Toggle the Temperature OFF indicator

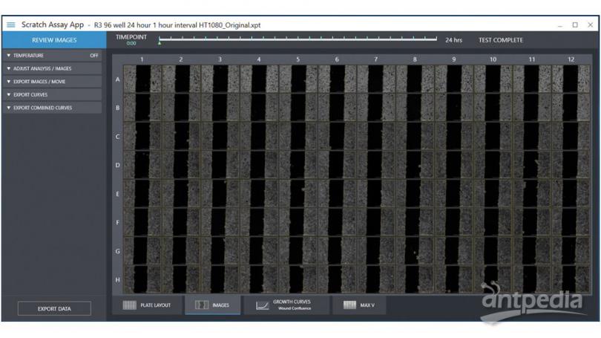click(94, 56)
